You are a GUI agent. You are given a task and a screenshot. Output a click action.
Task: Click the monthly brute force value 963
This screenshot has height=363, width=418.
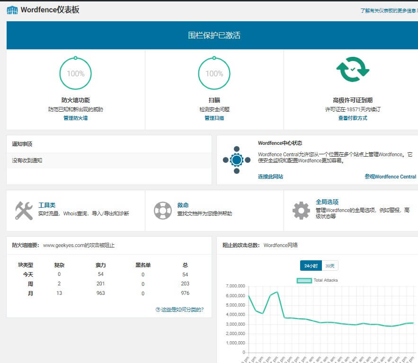[x=100, y=293]
